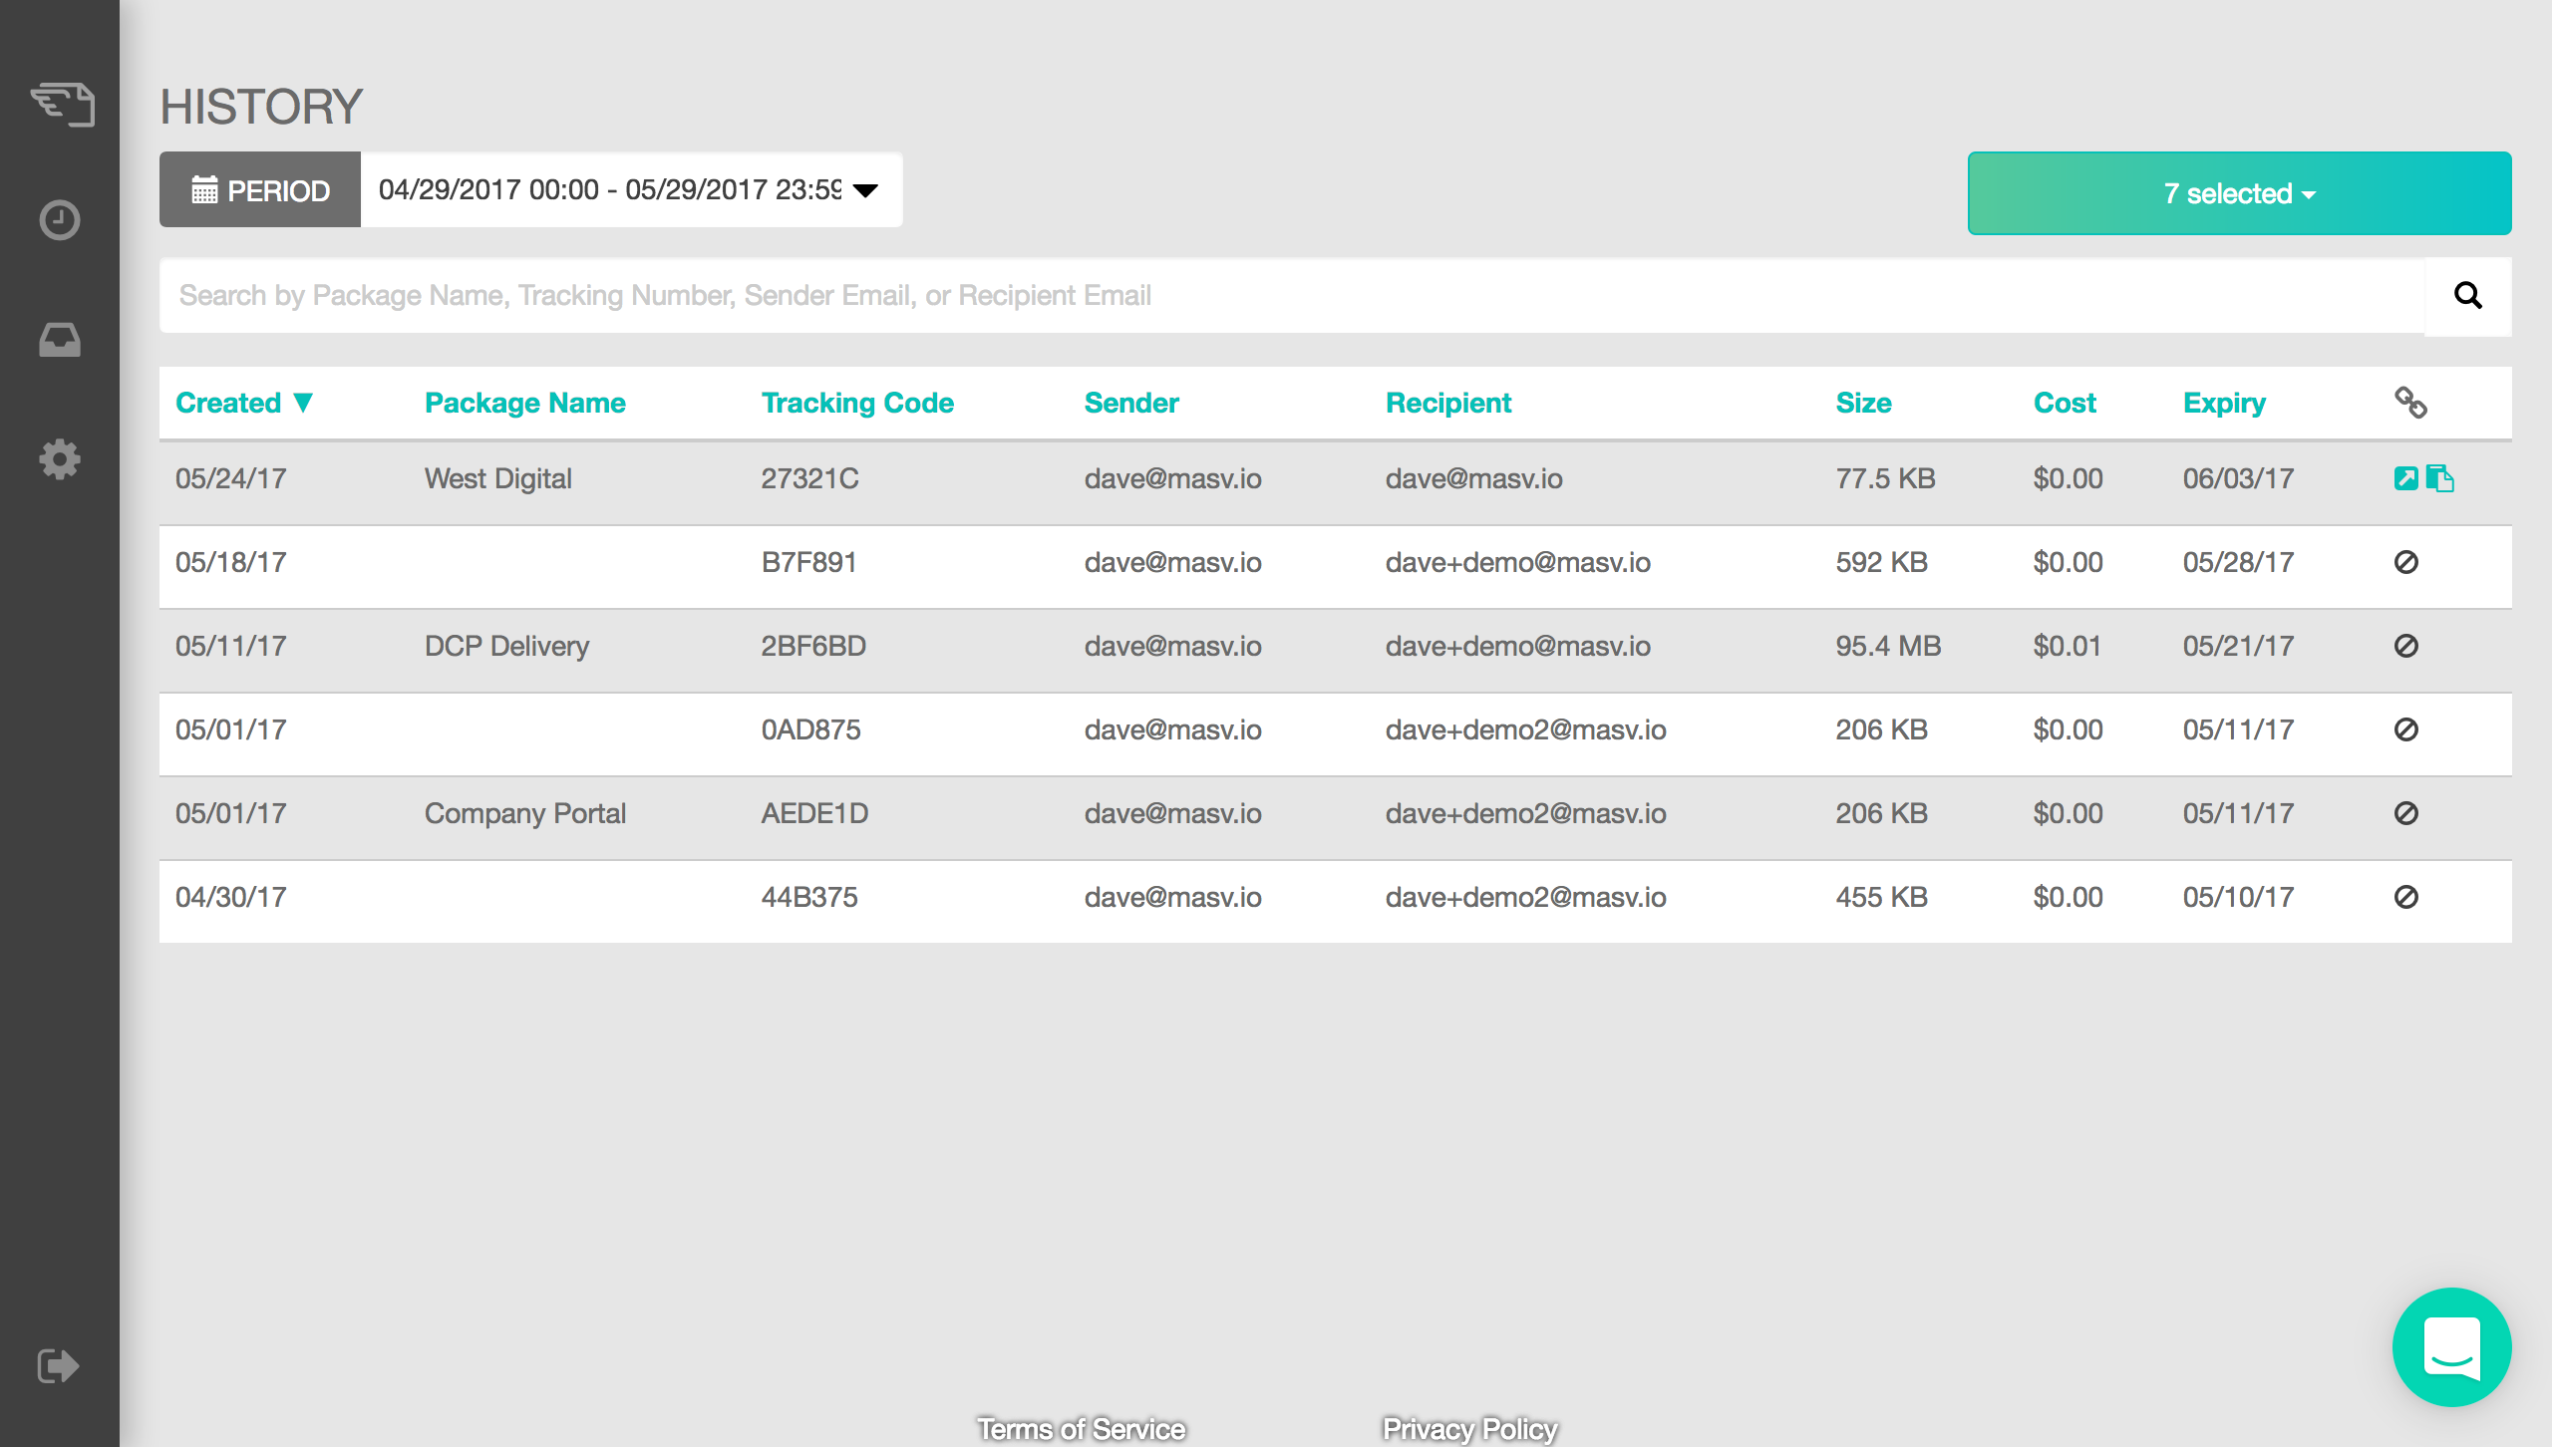Click the logout icon at sidebar bottom
Screen dimensions: 2552x1447
click(58, 1365)
